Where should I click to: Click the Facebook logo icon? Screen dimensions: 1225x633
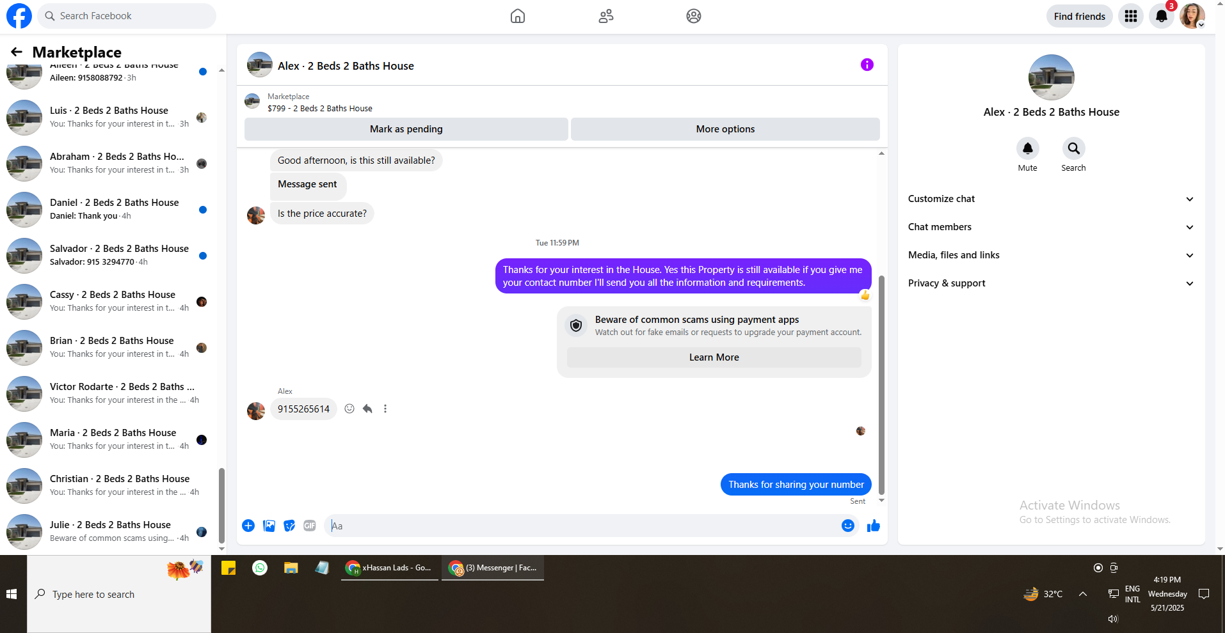19,16
